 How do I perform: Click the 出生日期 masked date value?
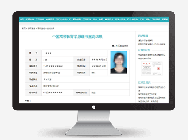[99, 59]
